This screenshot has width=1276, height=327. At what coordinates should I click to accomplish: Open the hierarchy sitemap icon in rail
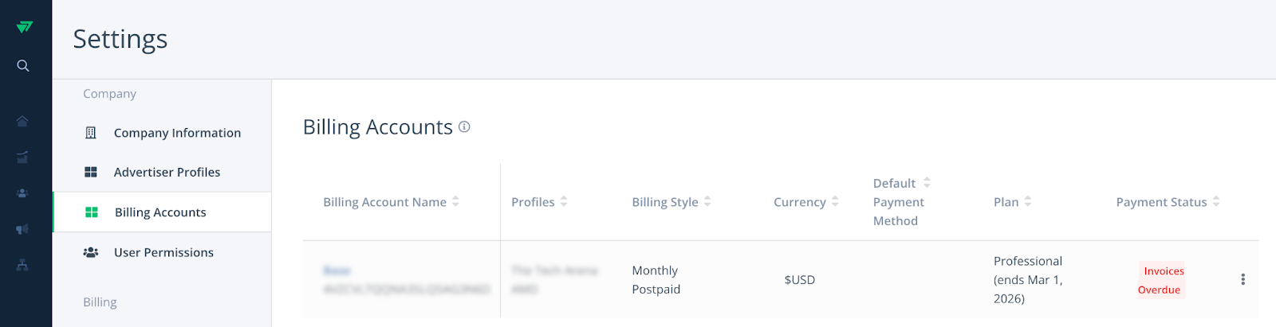pos(22,266)
